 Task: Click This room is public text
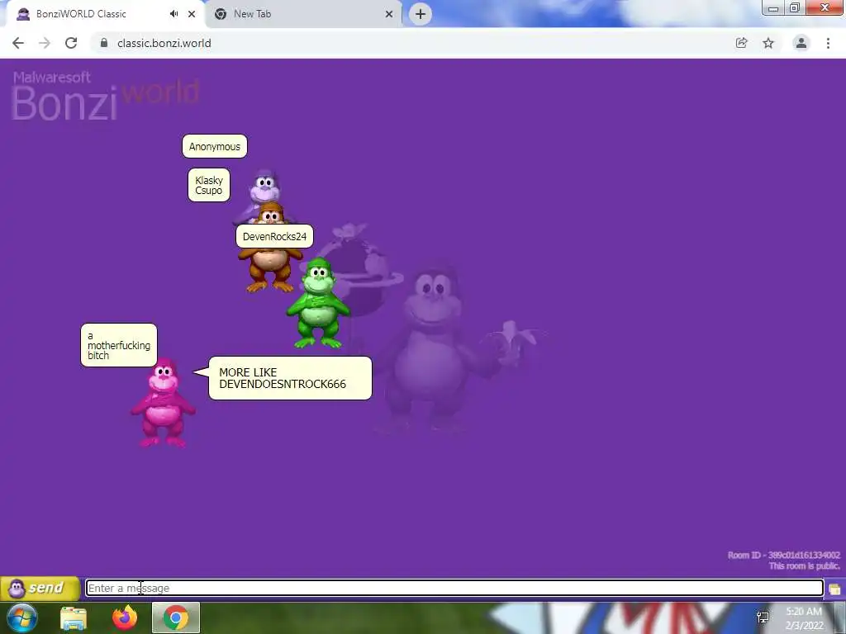pos(804,565)
